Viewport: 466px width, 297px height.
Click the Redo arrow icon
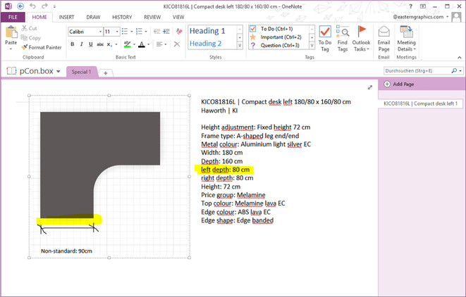44,6
